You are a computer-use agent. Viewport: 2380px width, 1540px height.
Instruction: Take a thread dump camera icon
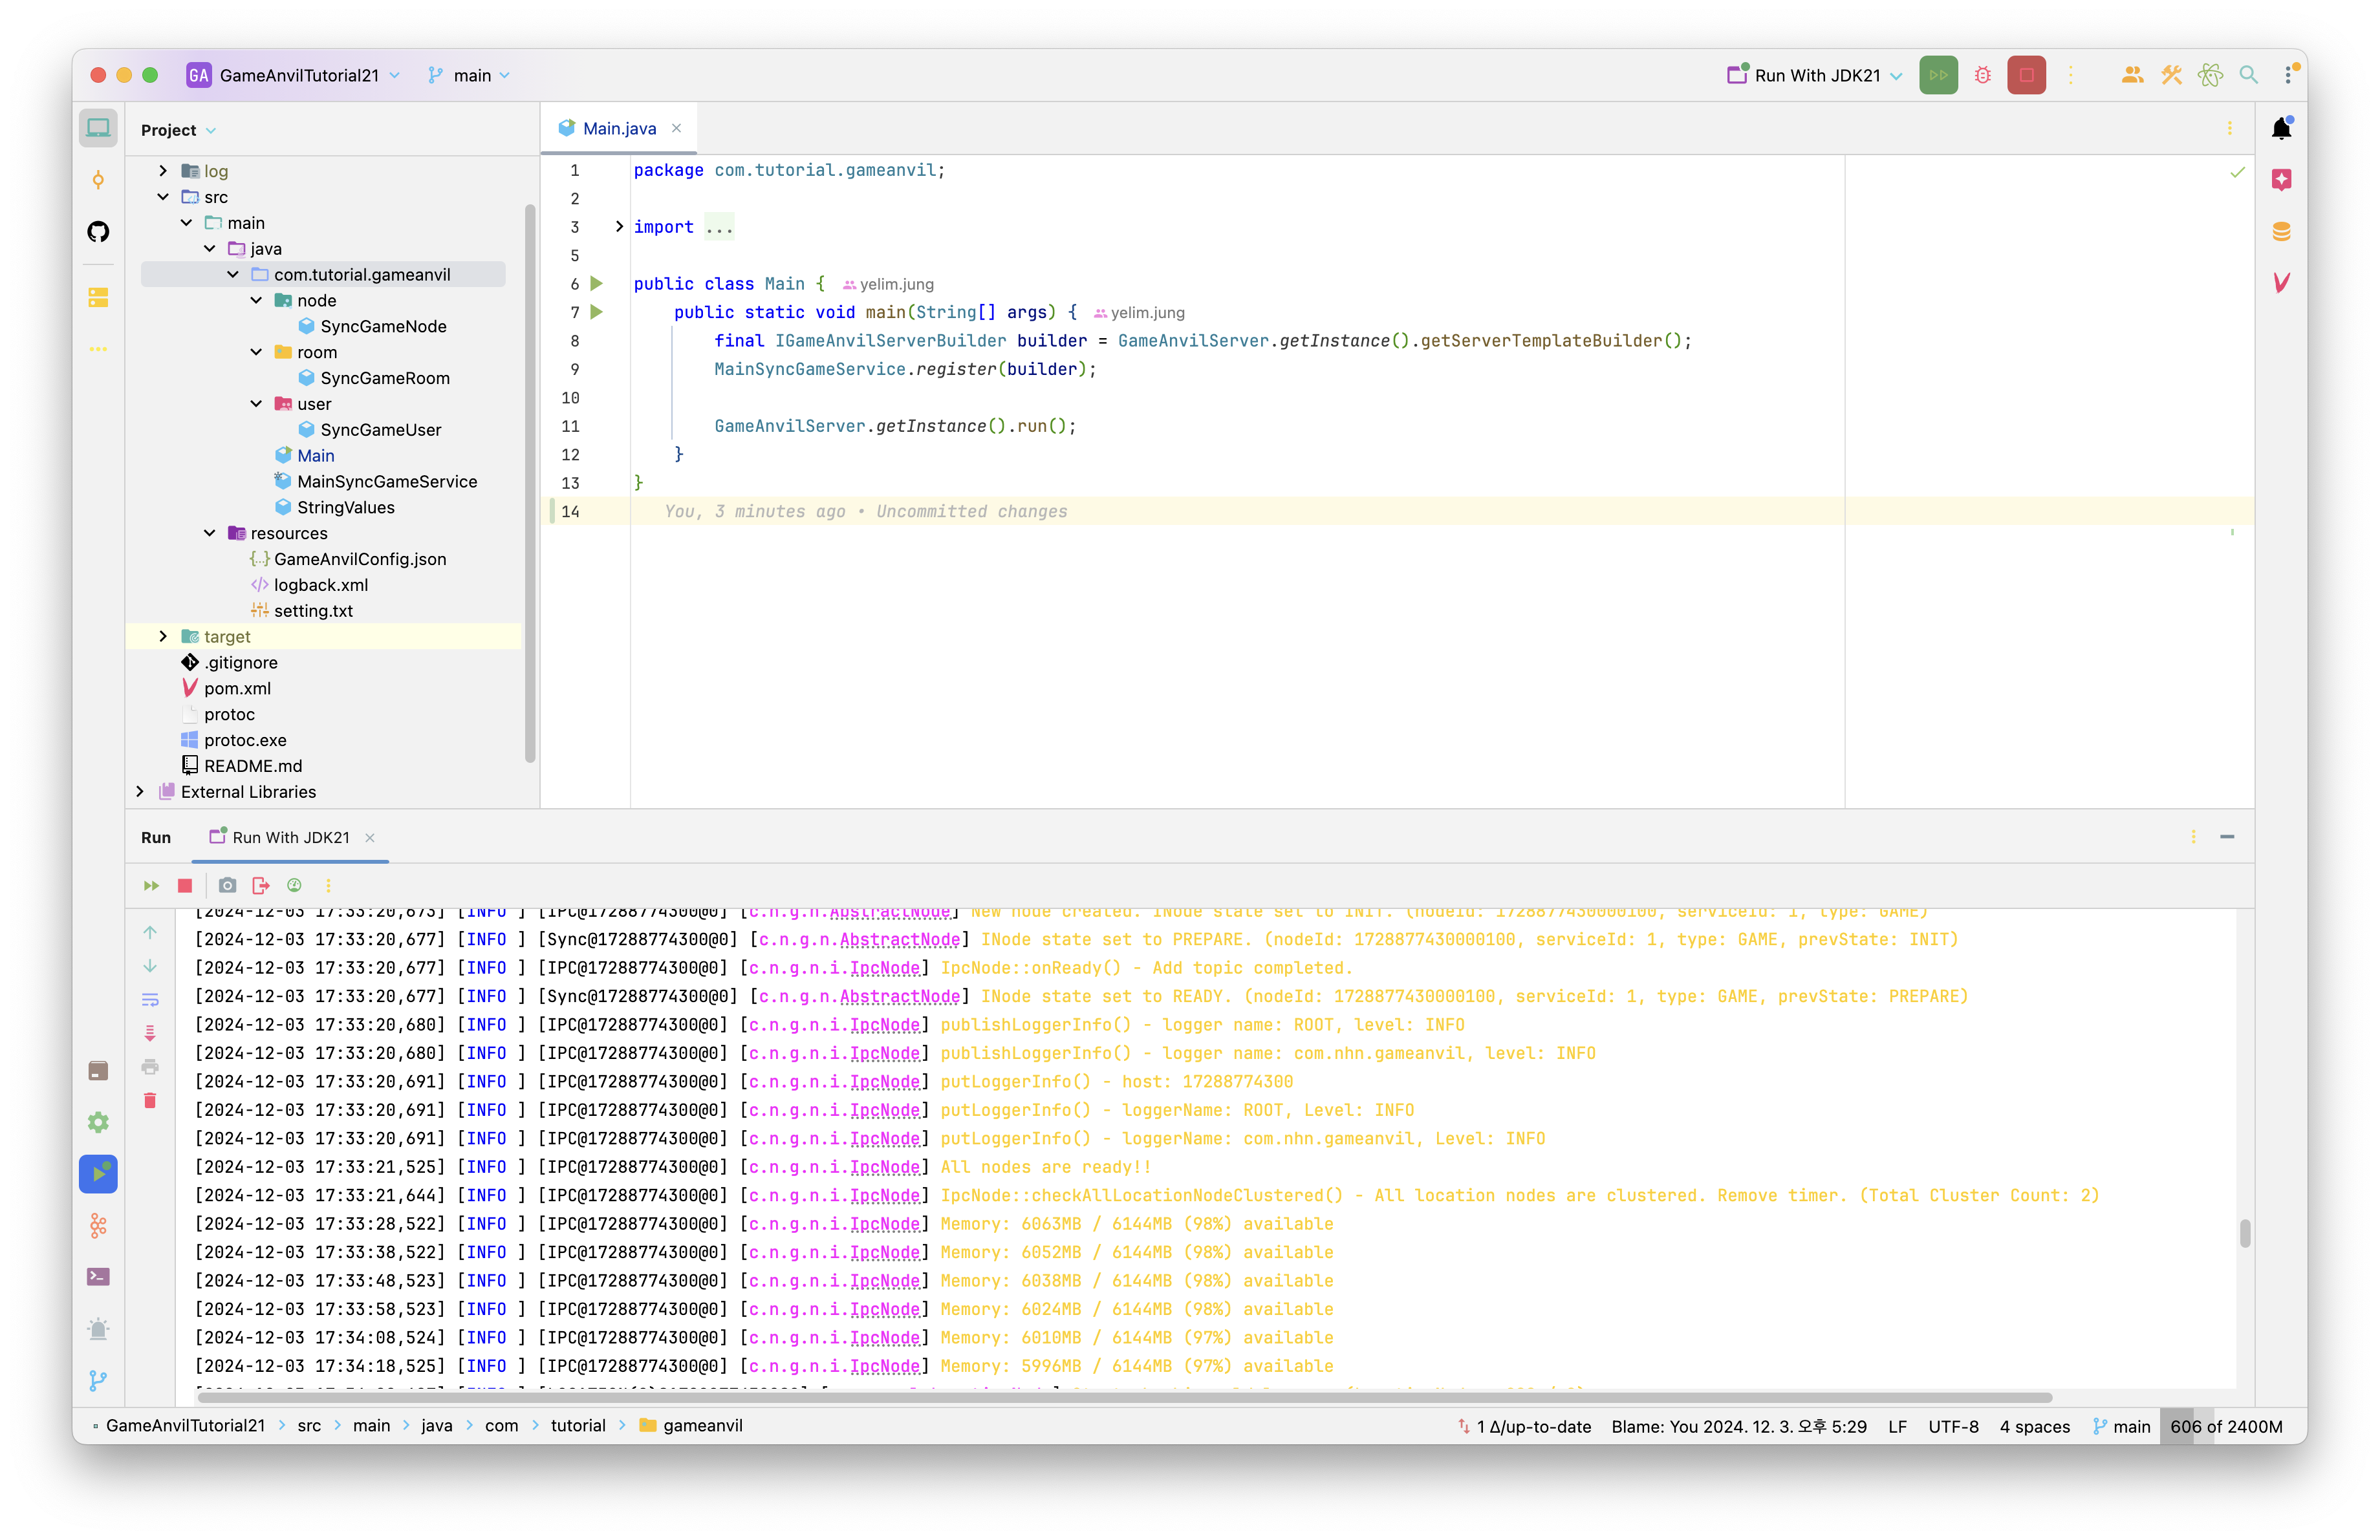[227, 886]
